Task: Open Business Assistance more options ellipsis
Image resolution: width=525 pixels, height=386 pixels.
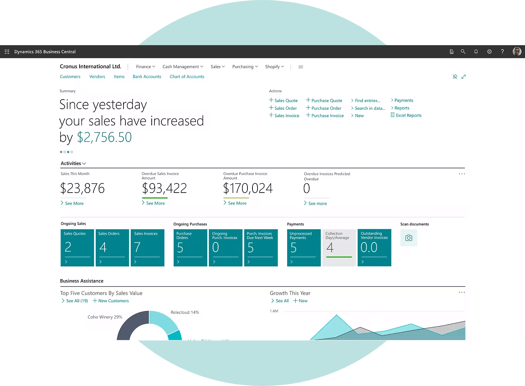Action: click(x=462, y=292)
